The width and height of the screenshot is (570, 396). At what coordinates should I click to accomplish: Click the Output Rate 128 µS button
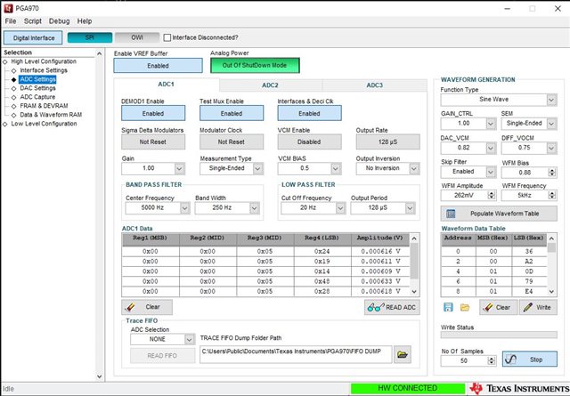pos(388,141)
